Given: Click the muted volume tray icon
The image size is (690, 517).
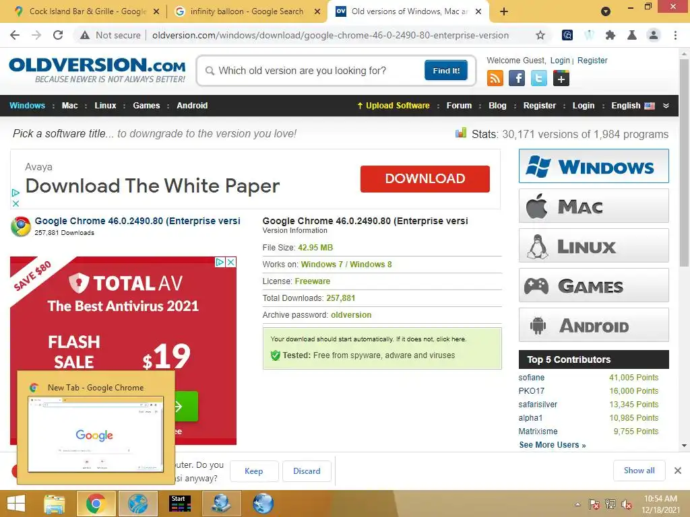Looking at the screenshot, I should (626, 504).
